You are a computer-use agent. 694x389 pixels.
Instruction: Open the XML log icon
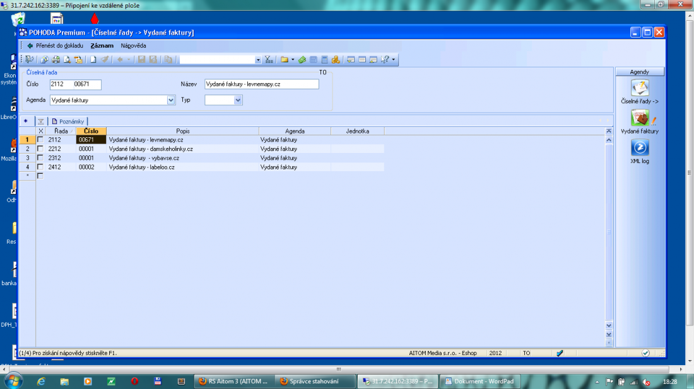click(x=640, y=149)
